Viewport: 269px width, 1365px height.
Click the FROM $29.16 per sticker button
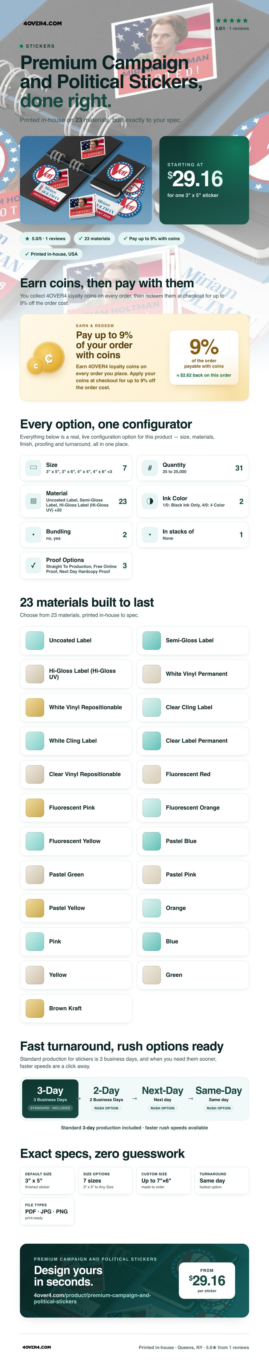pyautogui.click(x=207, y=1280)
